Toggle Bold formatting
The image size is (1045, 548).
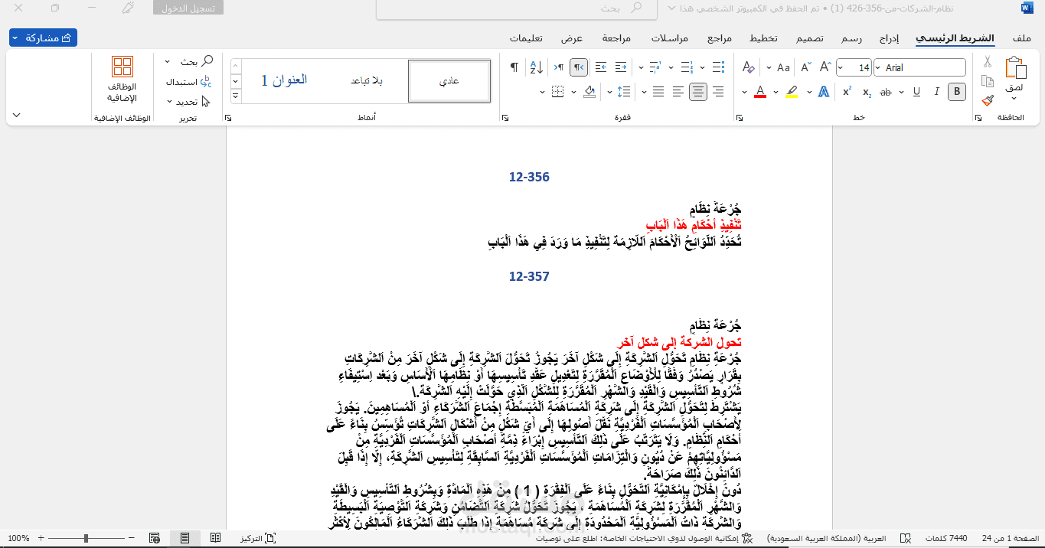click(956, 92)
